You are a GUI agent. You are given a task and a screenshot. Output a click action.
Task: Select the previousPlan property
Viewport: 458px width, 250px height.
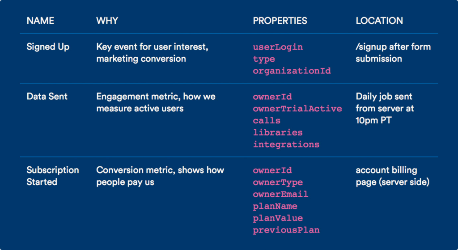point(286,230)
